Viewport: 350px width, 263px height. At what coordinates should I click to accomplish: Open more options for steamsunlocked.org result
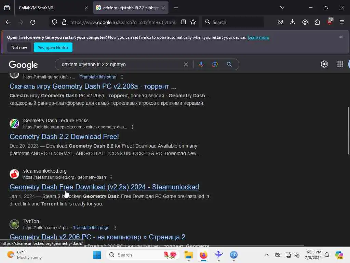(111, 177)
